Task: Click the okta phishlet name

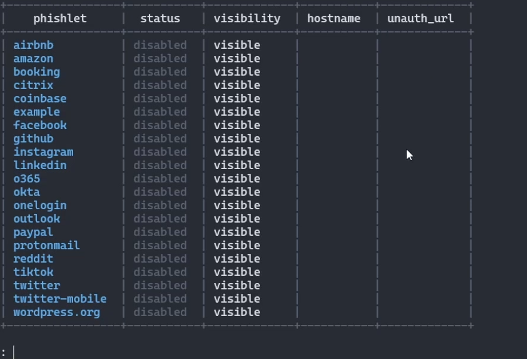Action: click(27, 192)
